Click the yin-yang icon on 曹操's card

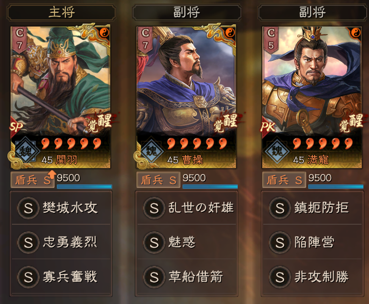click(x=230, y=32)
